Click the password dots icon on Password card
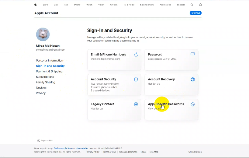Image resolution: width=249 pixels, height=158 pixels. point(192,54)
